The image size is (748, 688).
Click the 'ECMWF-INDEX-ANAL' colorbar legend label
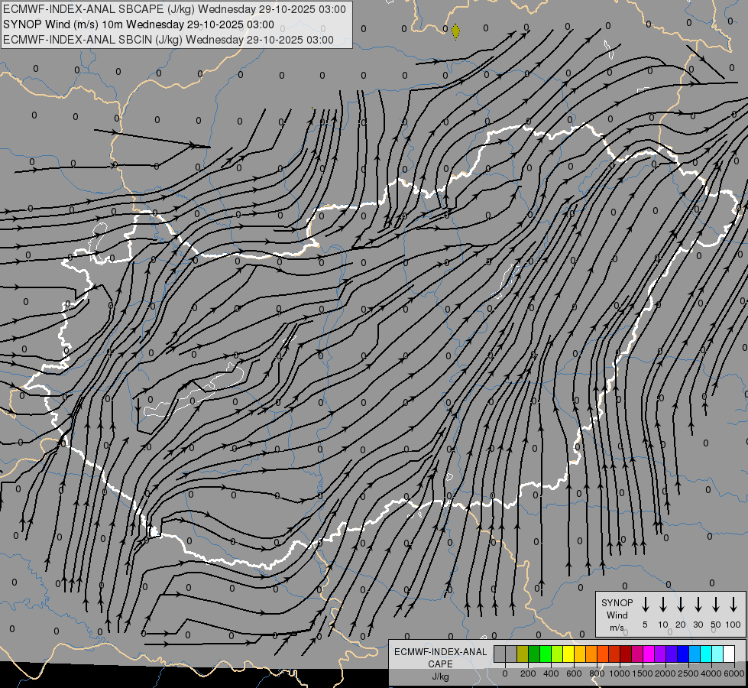tap(440, 652)
